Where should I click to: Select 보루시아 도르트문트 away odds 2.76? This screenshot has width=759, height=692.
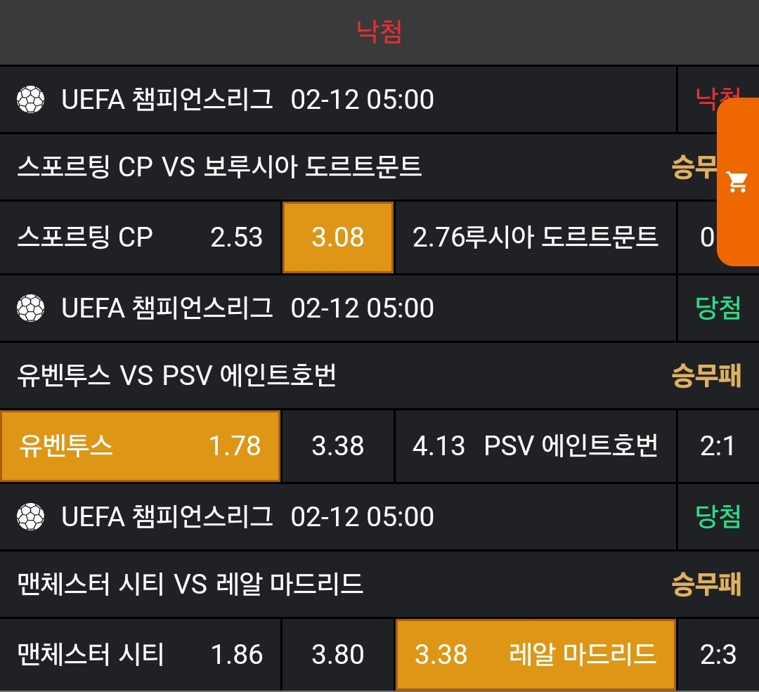[x=536, y=237]
